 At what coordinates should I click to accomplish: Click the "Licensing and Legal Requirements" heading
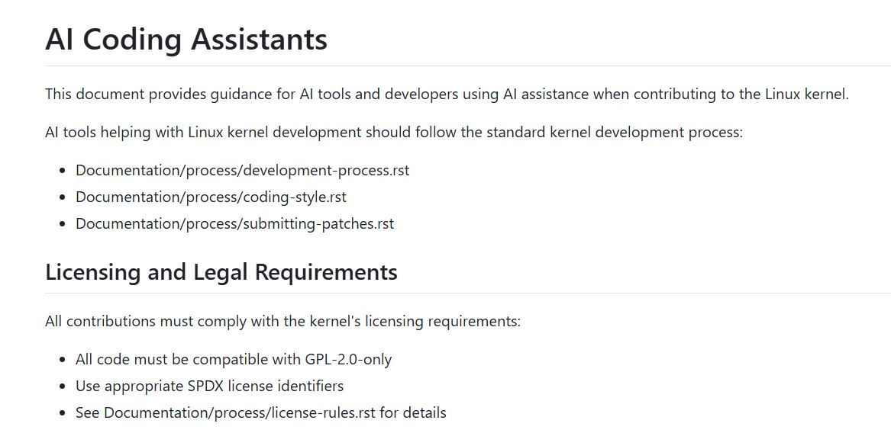[221, 272]
